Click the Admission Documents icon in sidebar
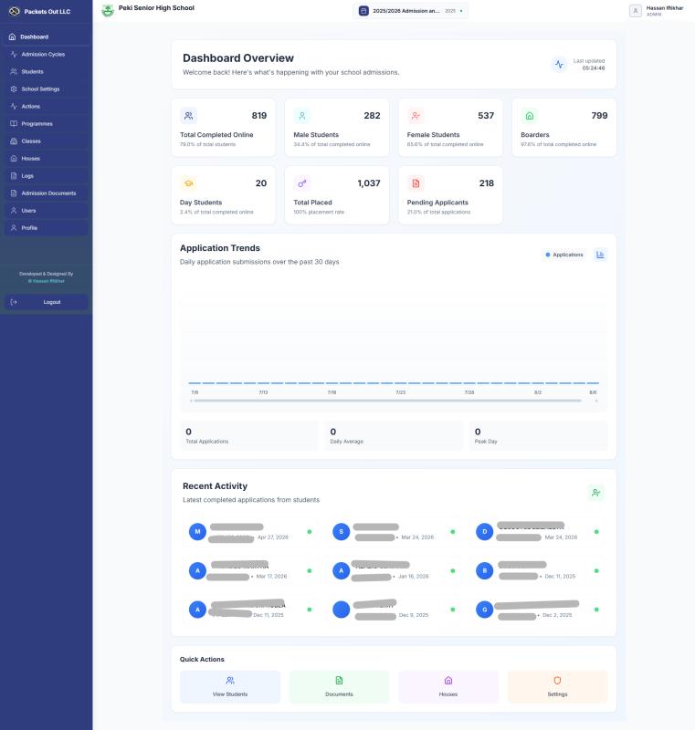 14,193
